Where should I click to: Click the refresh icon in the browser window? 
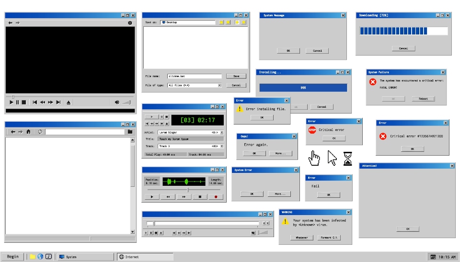40,132
